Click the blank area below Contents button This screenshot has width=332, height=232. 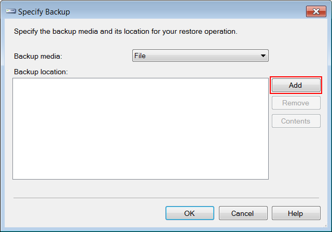point(296,154)
